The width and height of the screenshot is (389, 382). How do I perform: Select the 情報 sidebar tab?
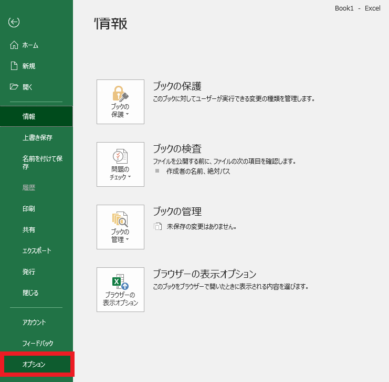[x=36, y=116]
